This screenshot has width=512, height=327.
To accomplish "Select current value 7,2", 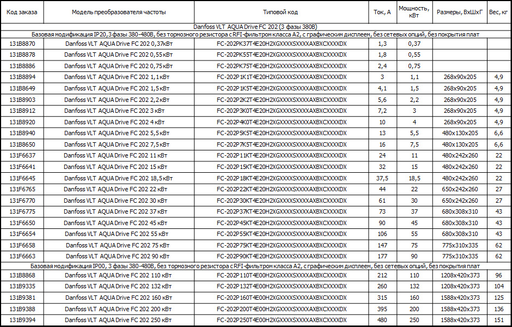I will 382,111.
